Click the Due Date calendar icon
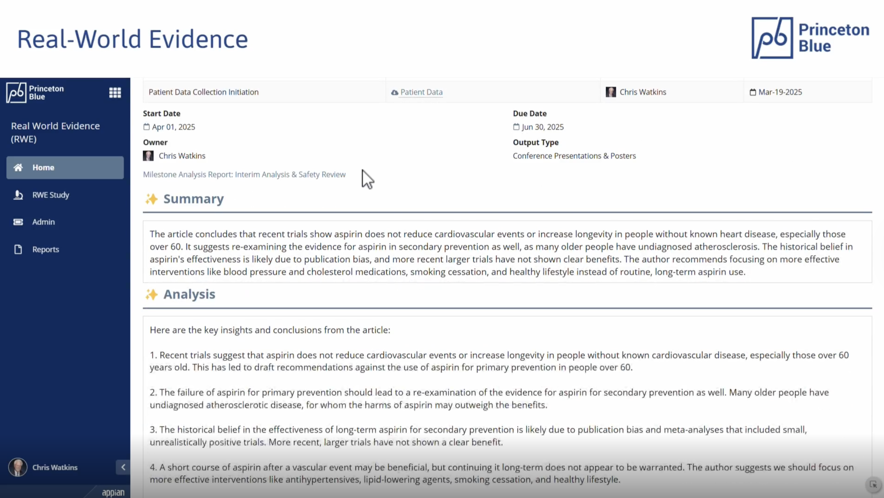This screenshot has width=884, height=498. 516,127
